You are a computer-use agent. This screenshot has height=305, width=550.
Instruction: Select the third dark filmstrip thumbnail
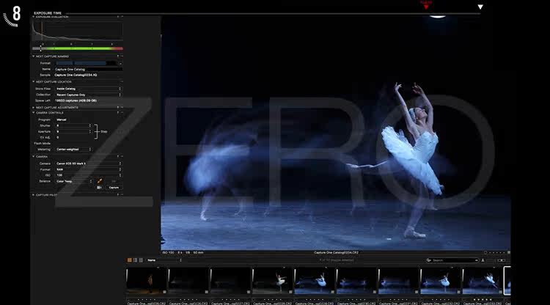230,281
